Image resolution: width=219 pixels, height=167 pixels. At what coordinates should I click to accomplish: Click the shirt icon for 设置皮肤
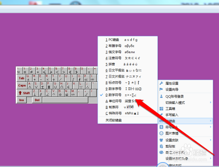(x=161, y=140)
